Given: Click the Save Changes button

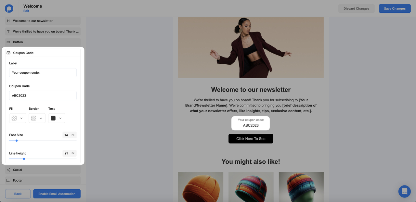Looking at the screenshot, I should pos(395,8).
